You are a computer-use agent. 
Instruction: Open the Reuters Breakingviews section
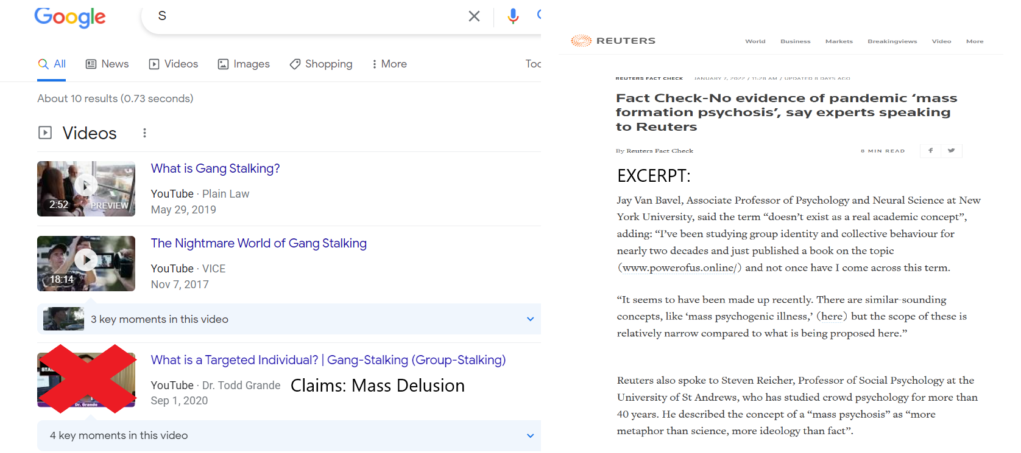point(892,41)
